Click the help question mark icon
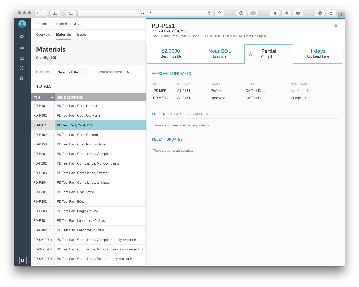Viewport: 359px width, 287px height. pyautogui.click(x=22, y=68)
